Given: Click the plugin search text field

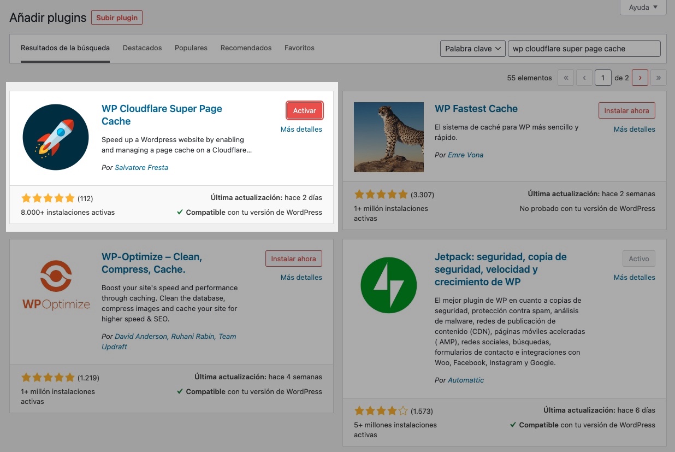Looking at the screenshot, I should coord(584,49).
